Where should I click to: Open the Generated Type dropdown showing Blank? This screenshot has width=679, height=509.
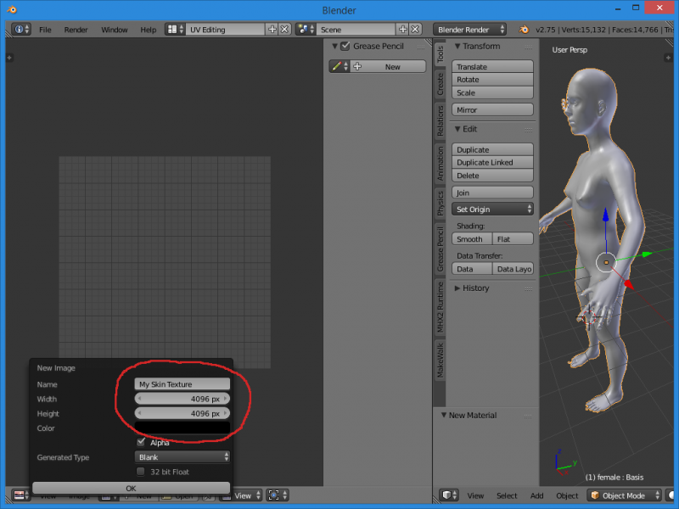click(x=182, y=457)
